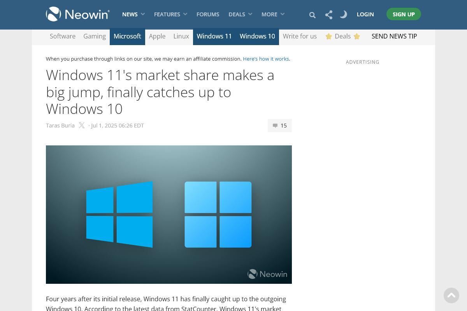The height and width of the screenshot is (311, 467).
Task: Click the Windows logos article image
Action: (169, 214)
